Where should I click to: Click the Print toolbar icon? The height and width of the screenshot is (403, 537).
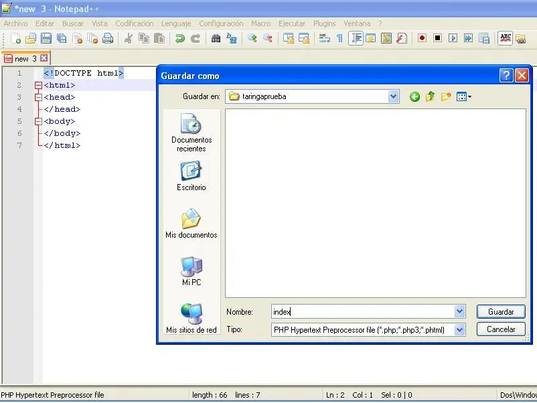108,38
